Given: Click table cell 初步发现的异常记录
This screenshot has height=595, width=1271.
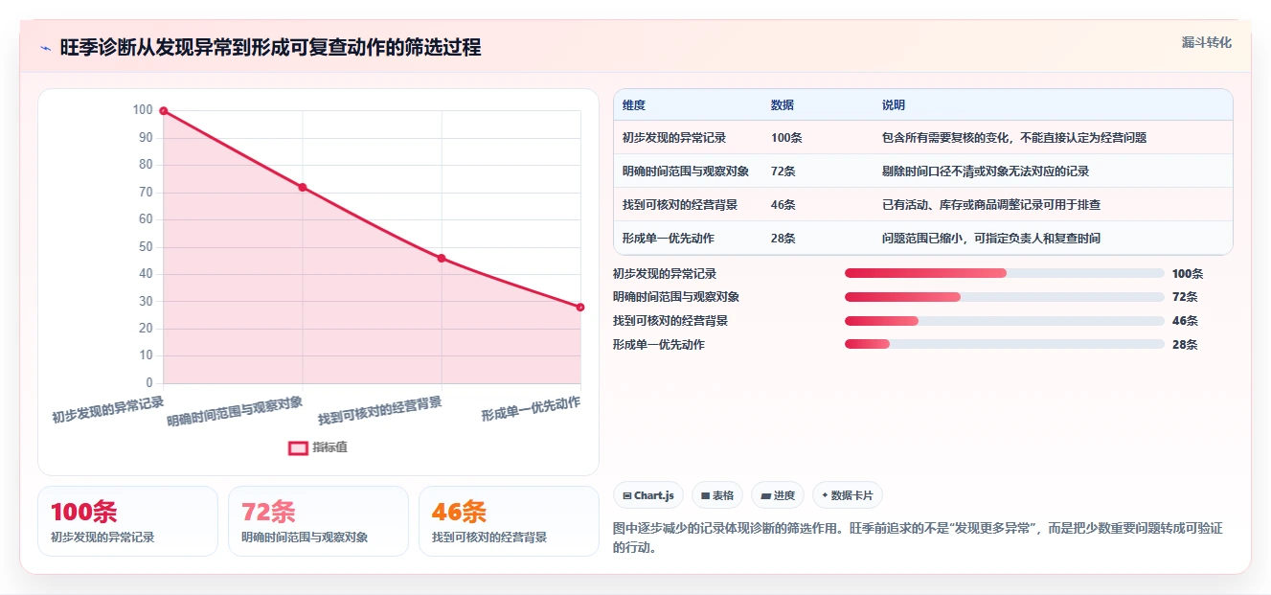Looking at the screenshot, I should tap(674, 138).
